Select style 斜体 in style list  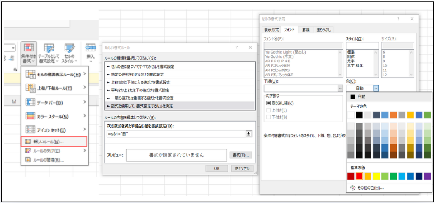[351, 56]
